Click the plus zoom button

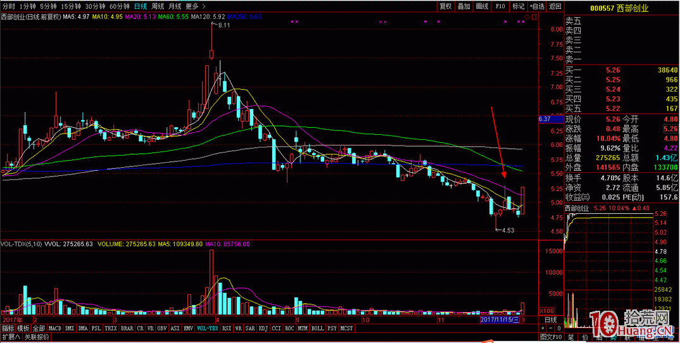(542, 328)
